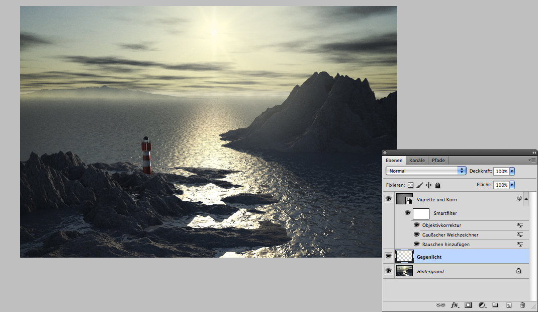The width and height of the screenshot is (538, 312).
Task: Click the link layers chain icon
Action: pyautogui.click(x=440, y=305)
